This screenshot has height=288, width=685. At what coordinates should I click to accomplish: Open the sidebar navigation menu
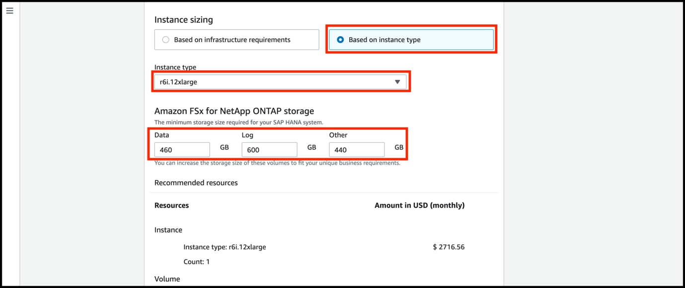click(9, 10)
